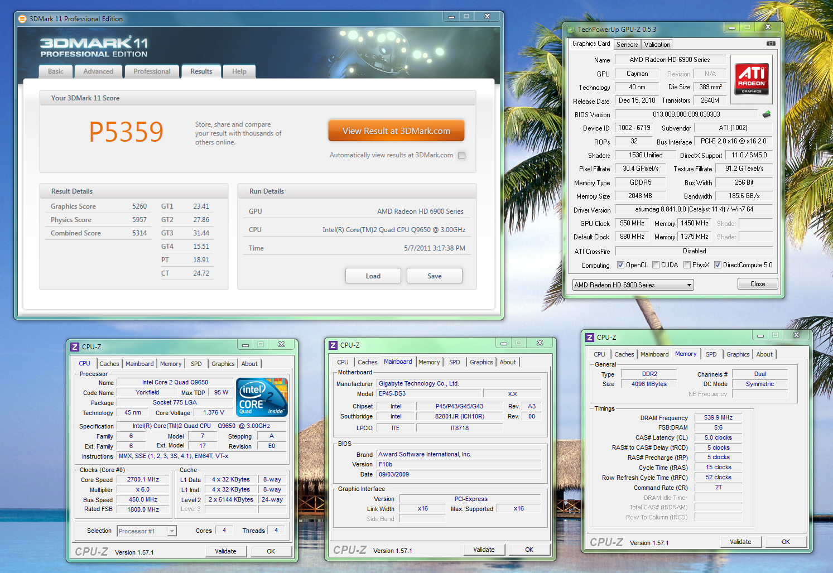Click the GPU Clock value 950 MHz
Image resolution: width=833 pixels, height=573 pixels.
(x=632, y=224)
